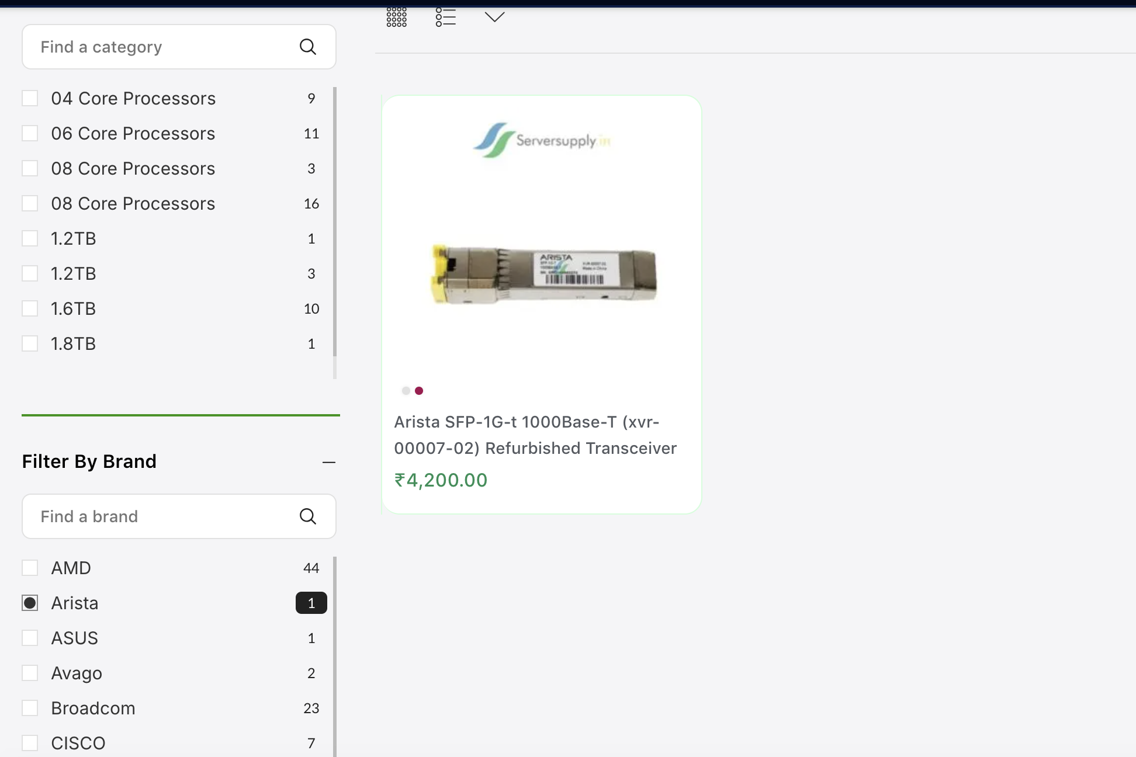
Task: Check the 04 Core Processors checkbox
Action: pyautogui.click(x=30, y=98)
